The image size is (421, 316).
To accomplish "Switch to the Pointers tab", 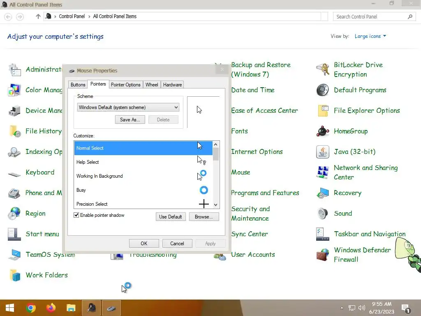I will [98, 84].
